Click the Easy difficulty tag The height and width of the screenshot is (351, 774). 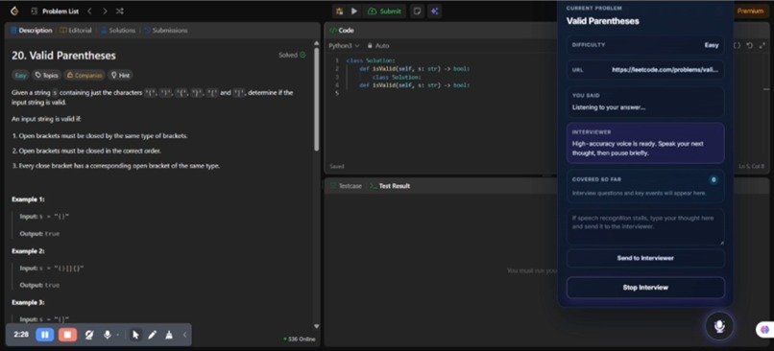coord(20,76)
